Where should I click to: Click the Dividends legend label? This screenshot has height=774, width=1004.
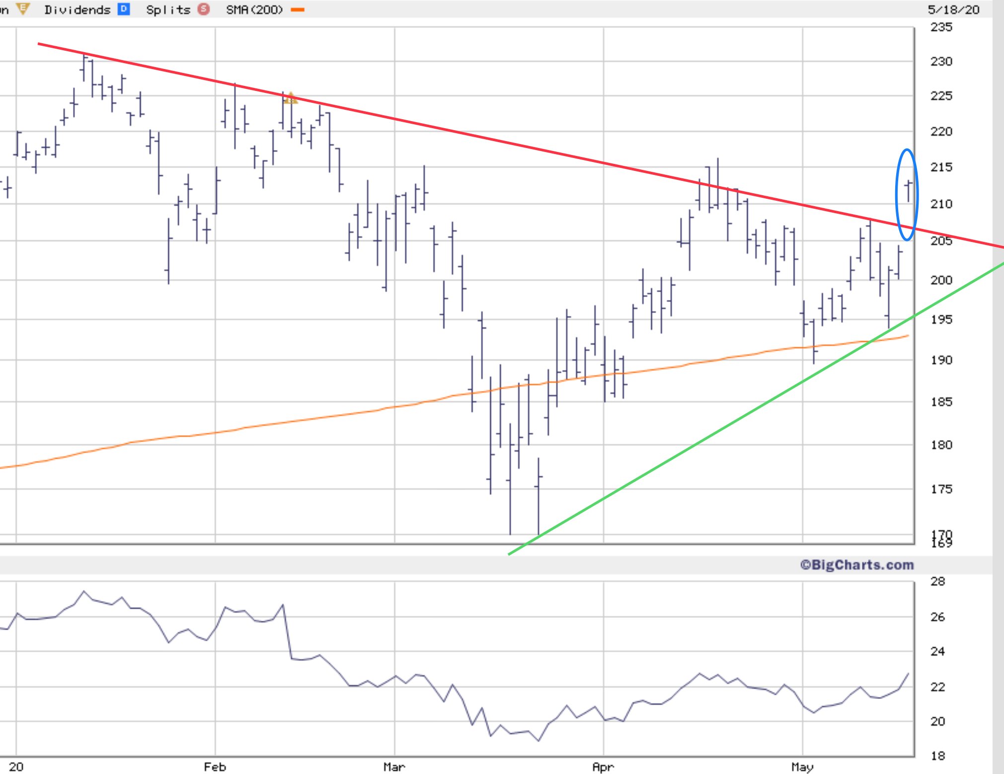[x=77, y=9]
